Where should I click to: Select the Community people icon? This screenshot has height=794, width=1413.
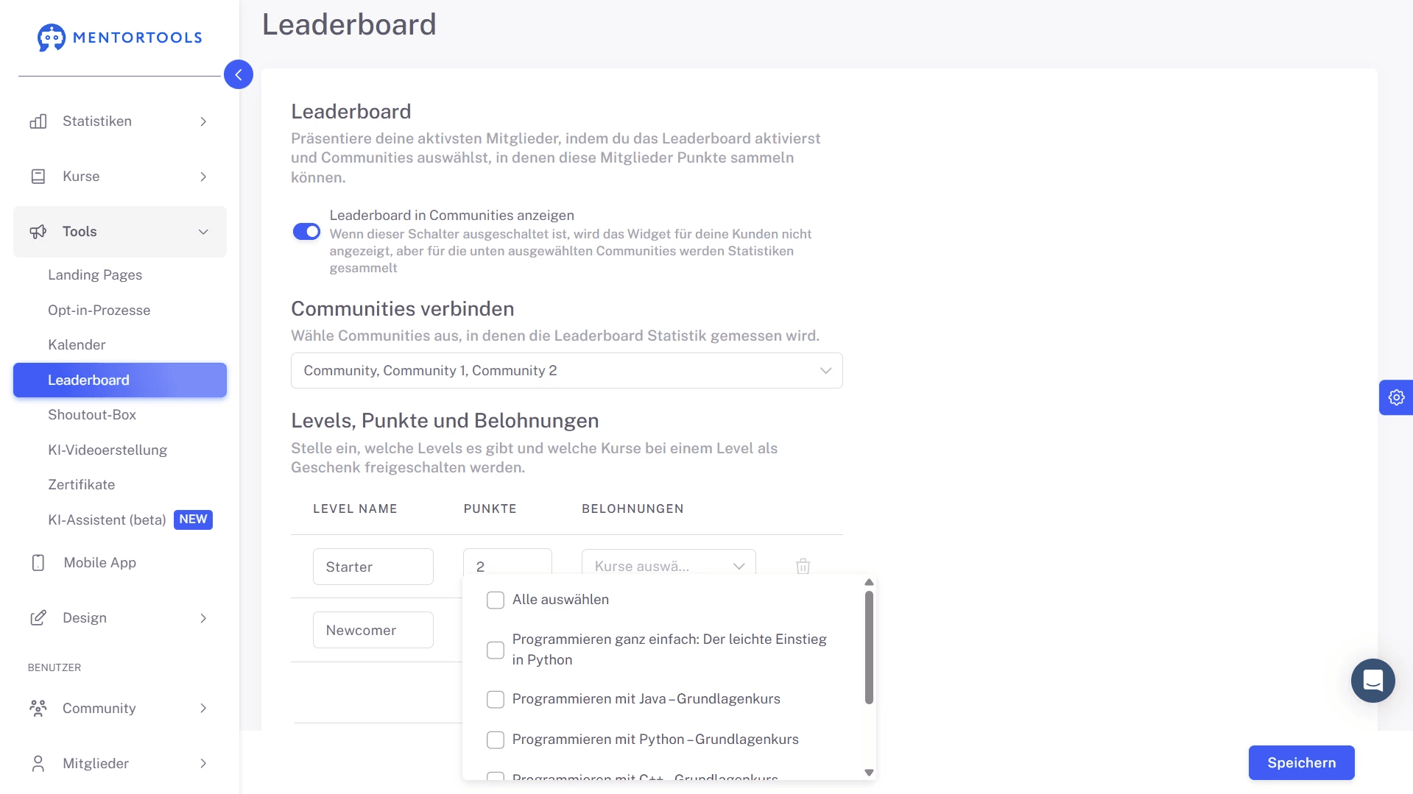pyautogui.click(x=38, y=708)
